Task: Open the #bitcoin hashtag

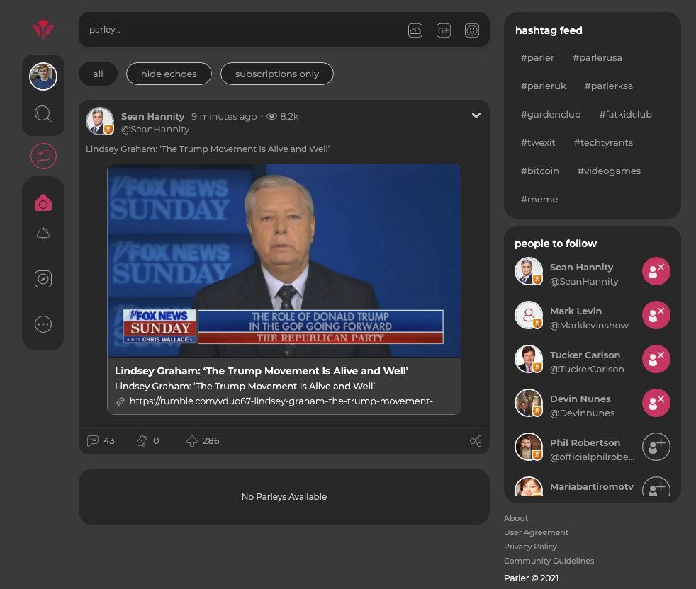Action: tap(540, 171)
